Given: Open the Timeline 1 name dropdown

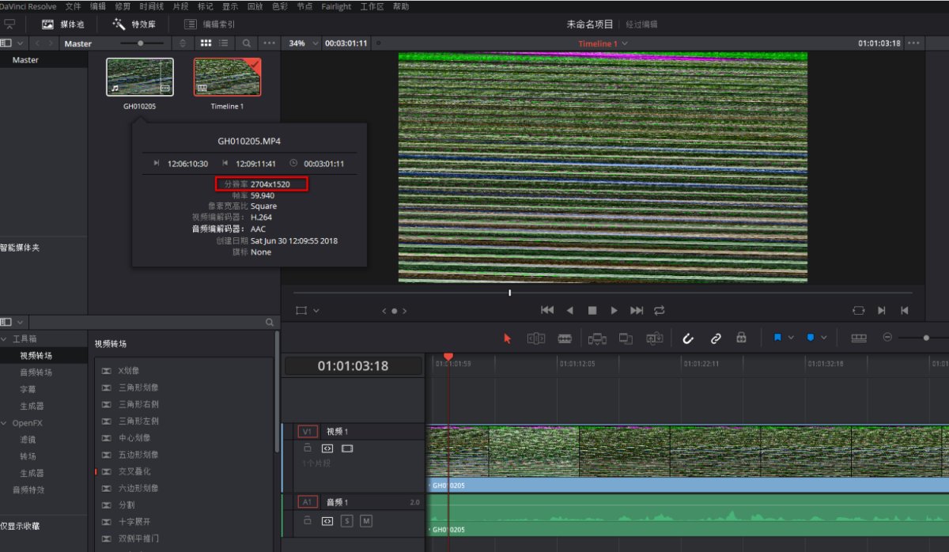Looking at the screenshot, I should click(603, 43).
